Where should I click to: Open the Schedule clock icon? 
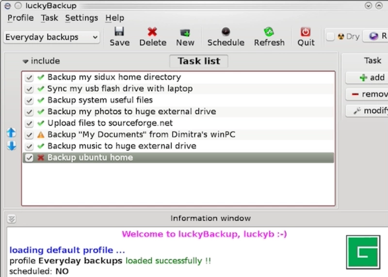click(x=226, y=32)
